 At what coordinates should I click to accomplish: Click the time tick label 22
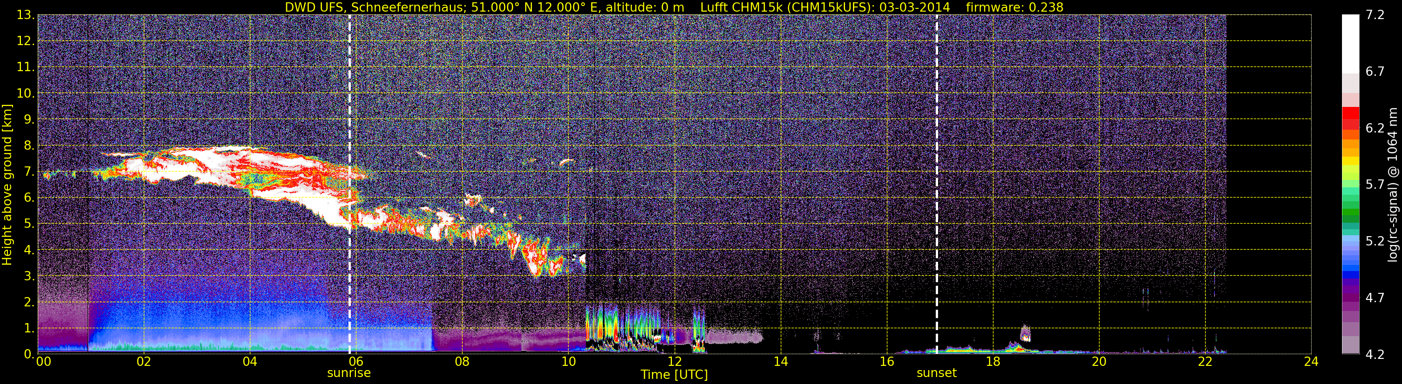(1205, 362)
